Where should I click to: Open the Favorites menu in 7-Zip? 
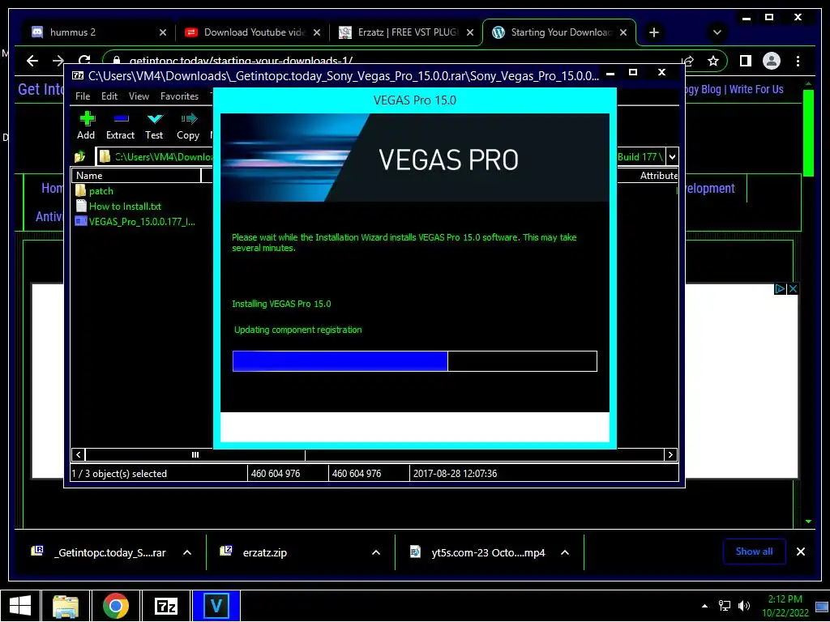coord(179,96)
